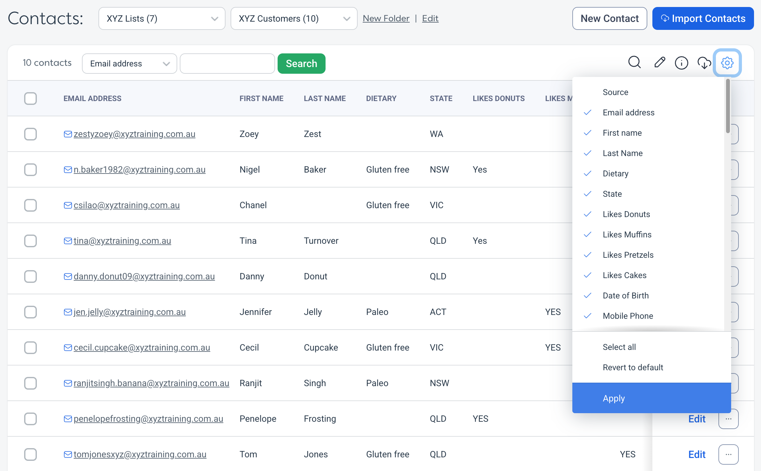Expand the Email address search field dropdown
Image resolution: width=761 pixels, height=471 pixels.
tap(130, 64)
